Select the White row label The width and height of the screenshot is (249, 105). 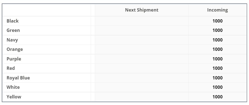click(x=13, y=87)
